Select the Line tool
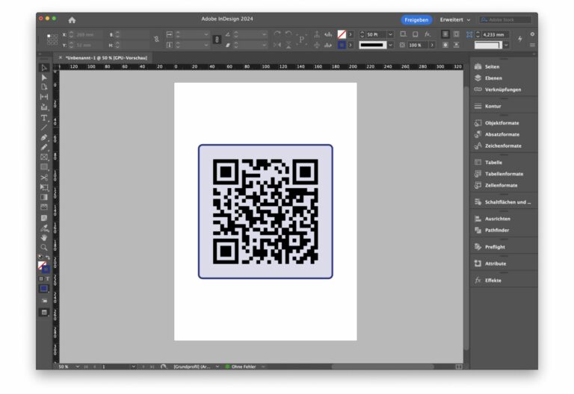The image size is (574, 394). pyautogui.click(x=44, y=127)
